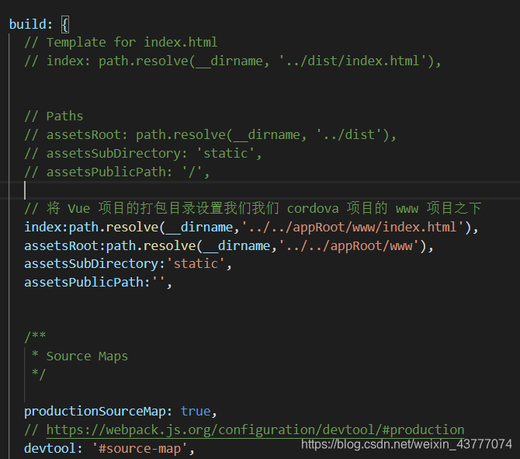Viewport: 520px width, 459px height.
Task: Click commented assetsSubDirectory: 'static' line
Action: (x=143, y=153)
